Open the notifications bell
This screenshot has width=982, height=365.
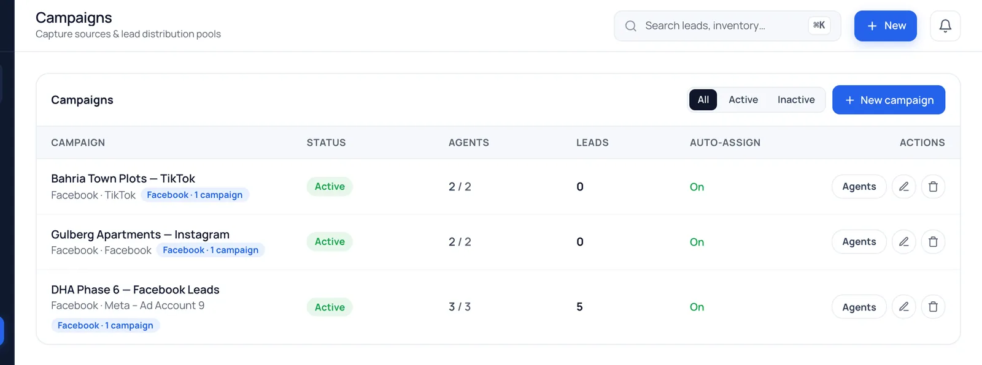coord(945,26)
